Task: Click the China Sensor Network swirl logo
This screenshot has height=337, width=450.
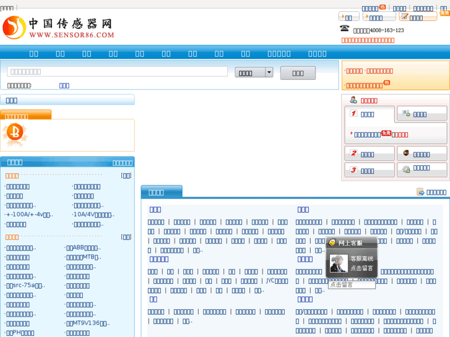Action: (14, 27)
